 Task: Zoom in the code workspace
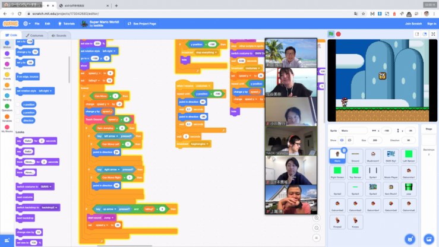[317, 218]
